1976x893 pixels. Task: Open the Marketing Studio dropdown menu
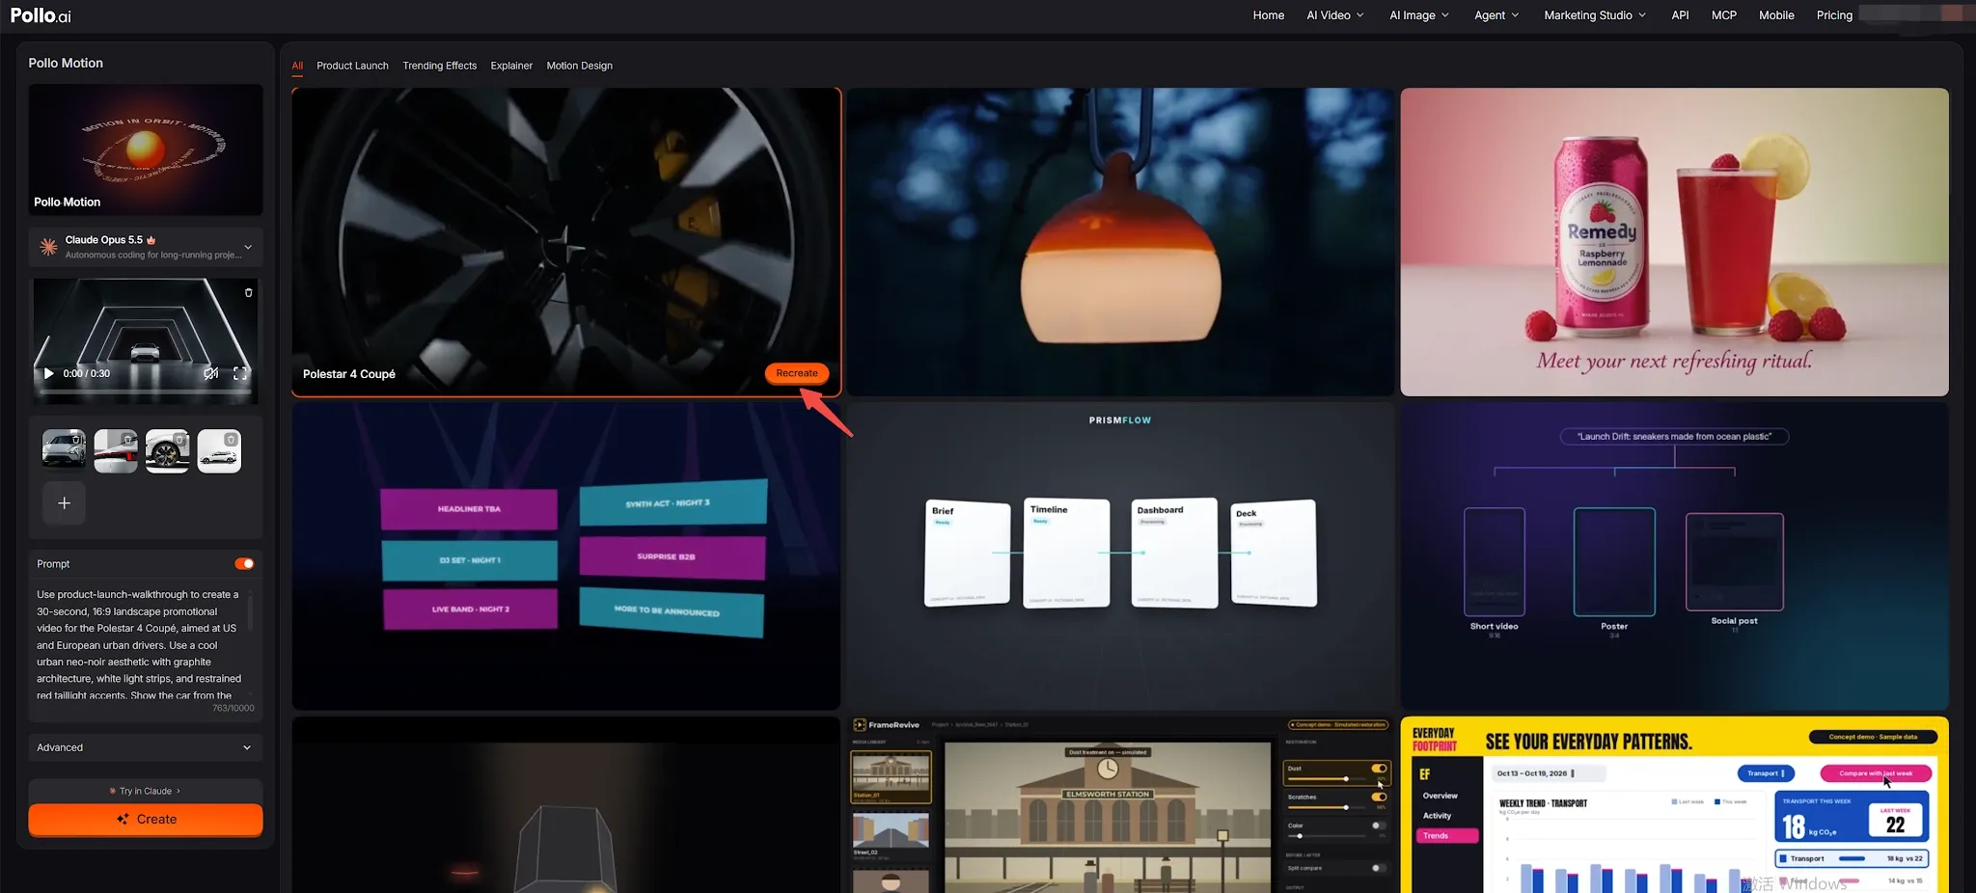(x=1595, y=15)
